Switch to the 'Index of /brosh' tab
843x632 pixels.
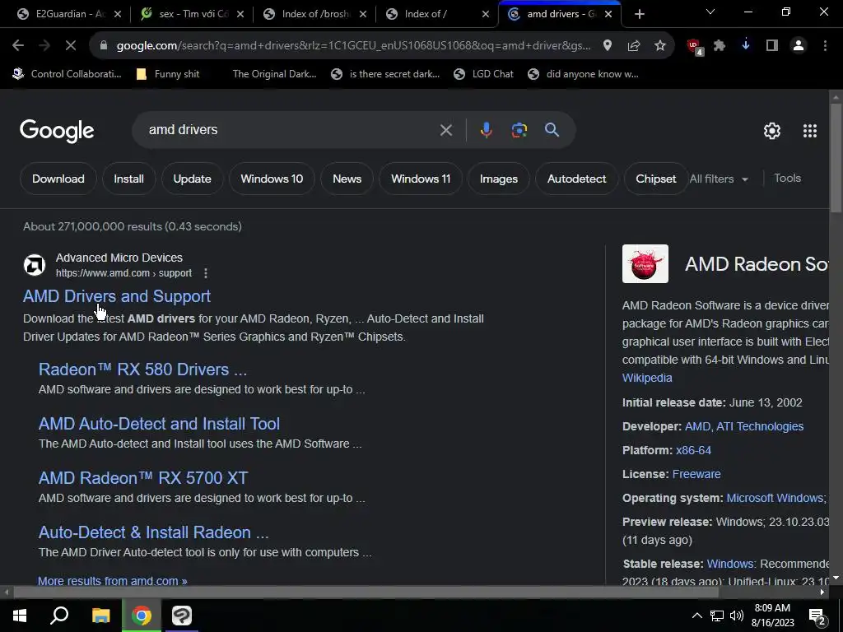coord(314,14)
